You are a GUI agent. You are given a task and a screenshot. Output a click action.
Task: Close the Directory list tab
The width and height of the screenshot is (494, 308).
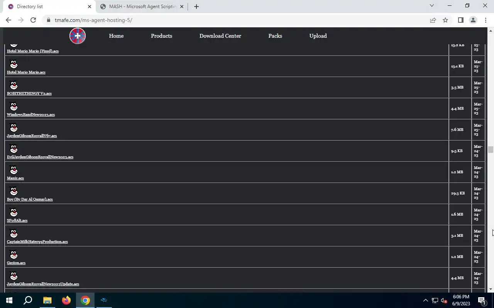point(89,7)
